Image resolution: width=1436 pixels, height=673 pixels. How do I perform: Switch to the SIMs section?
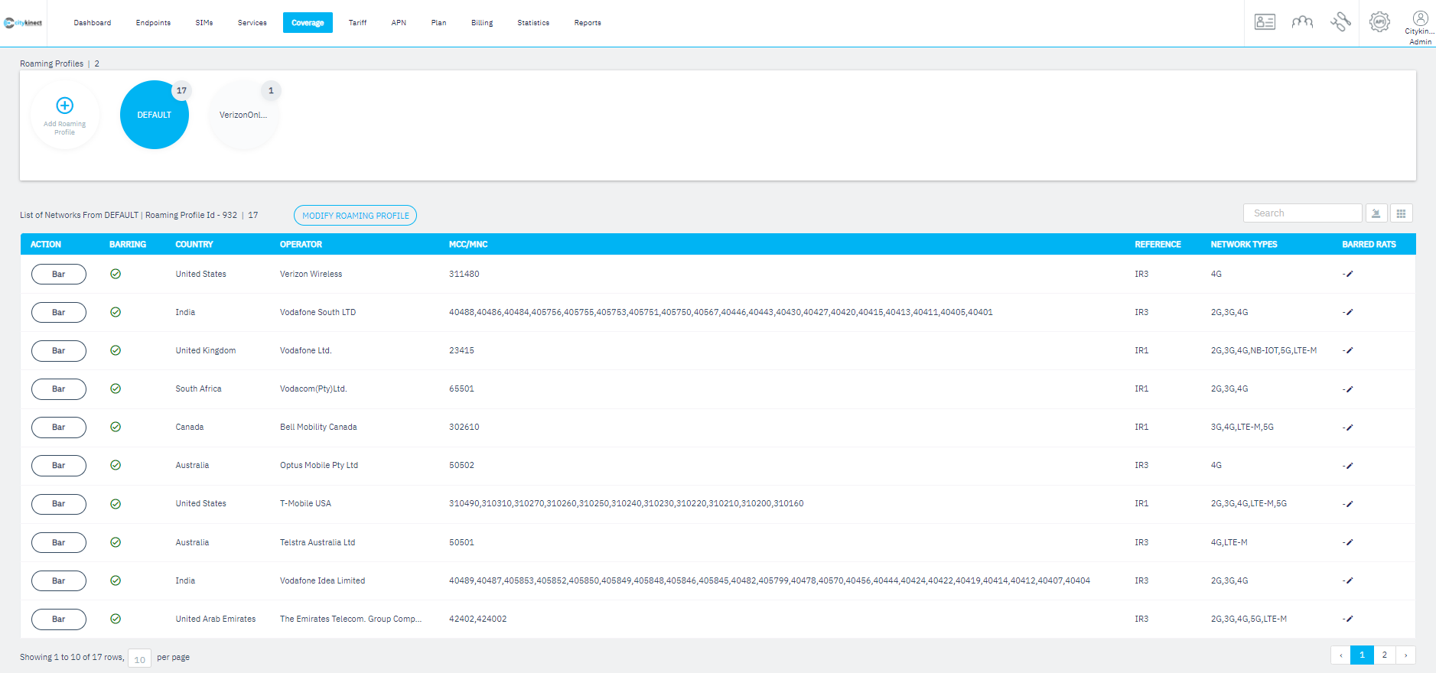(204, 23)
